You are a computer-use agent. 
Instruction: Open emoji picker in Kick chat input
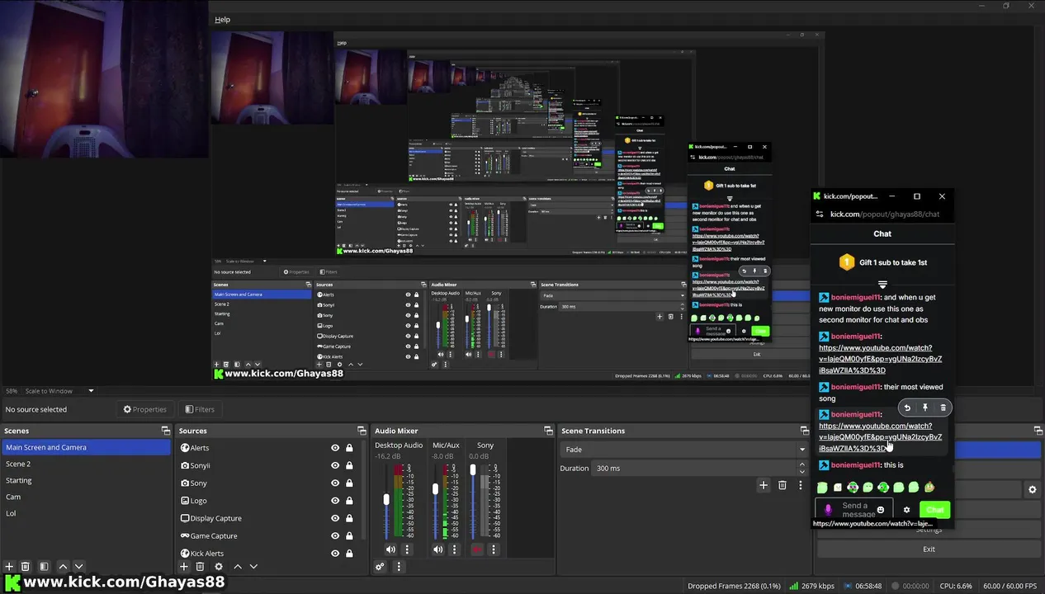point(881,510)
